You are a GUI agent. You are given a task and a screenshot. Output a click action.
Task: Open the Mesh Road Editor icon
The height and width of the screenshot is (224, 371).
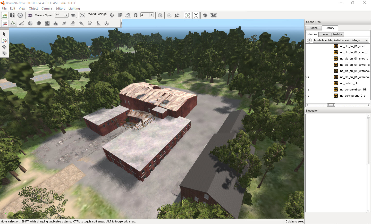click(72, 23)
